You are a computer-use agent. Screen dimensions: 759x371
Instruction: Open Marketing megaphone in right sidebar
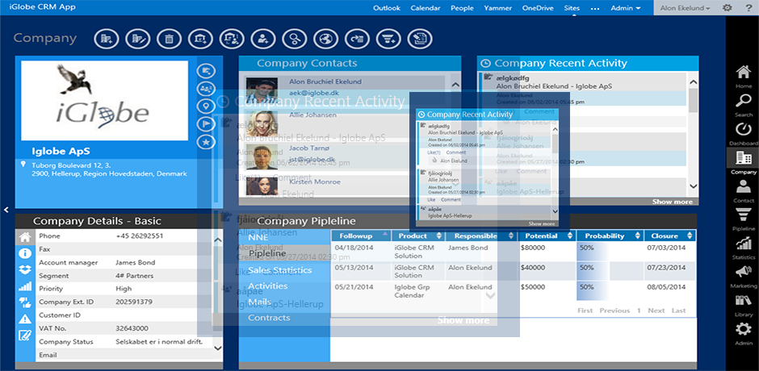(744, 277)
